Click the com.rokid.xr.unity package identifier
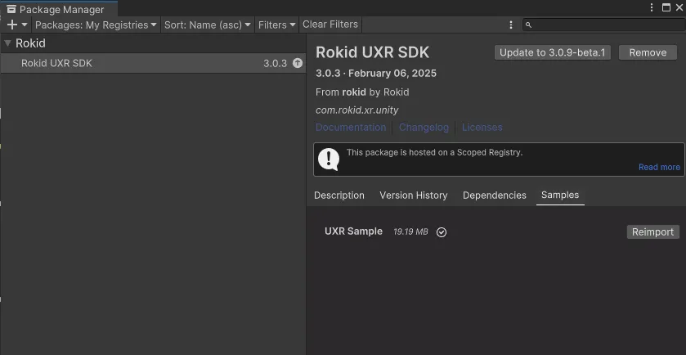 point(357,110)
